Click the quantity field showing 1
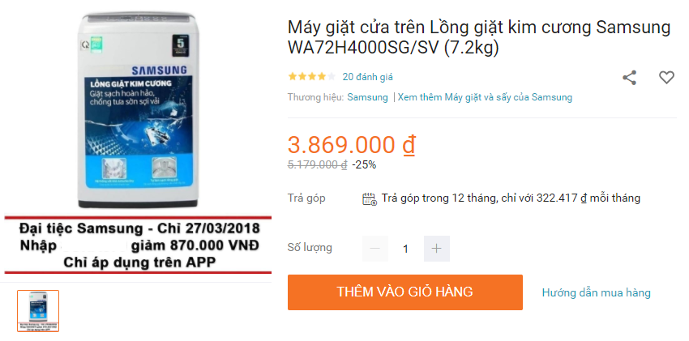The height and width of the screenshot is (341, 689). tap(405, 249)
